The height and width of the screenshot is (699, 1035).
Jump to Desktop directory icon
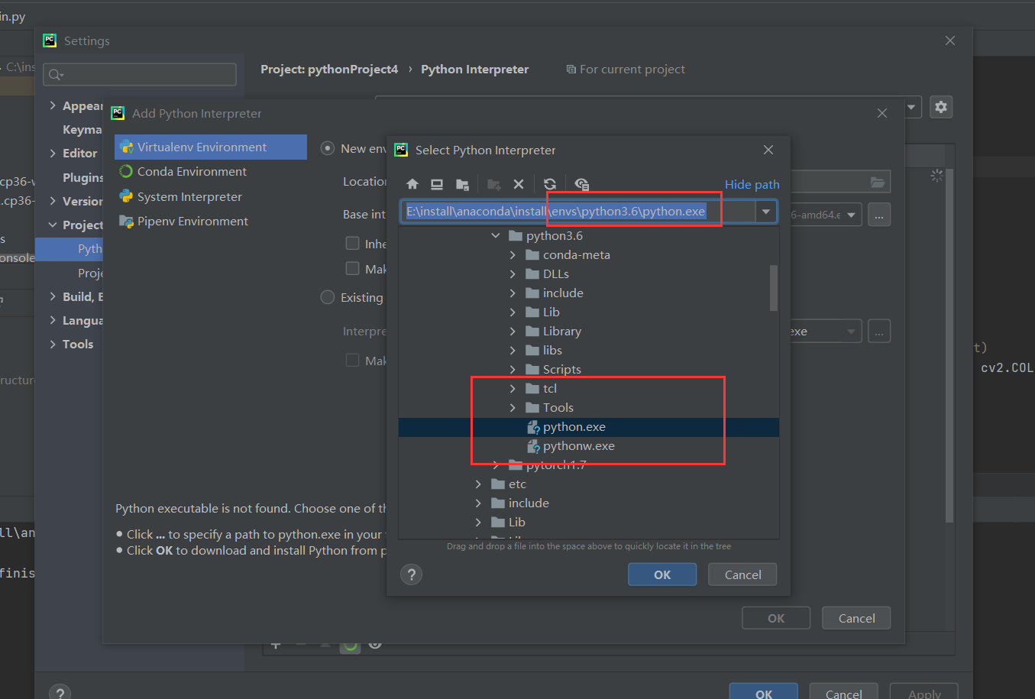click(437, 184)
